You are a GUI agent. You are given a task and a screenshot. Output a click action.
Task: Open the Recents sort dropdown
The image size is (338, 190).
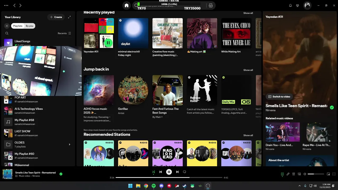pos(64,33)
